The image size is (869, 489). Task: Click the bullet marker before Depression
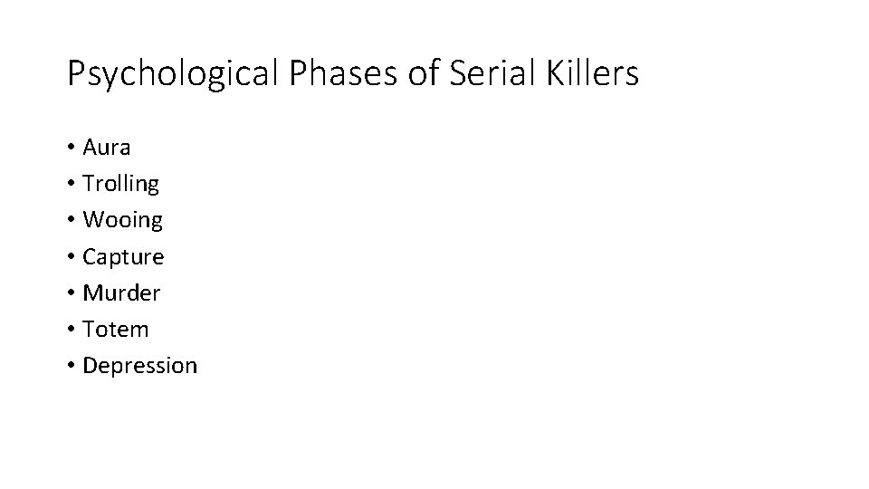[71, 365]
